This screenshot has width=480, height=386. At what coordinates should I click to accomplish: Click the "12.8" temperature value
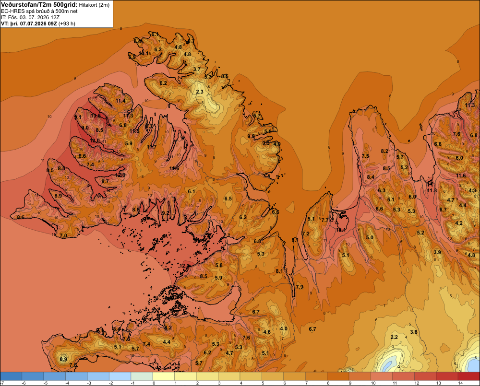pyautogui.click(x=120, y=175)
